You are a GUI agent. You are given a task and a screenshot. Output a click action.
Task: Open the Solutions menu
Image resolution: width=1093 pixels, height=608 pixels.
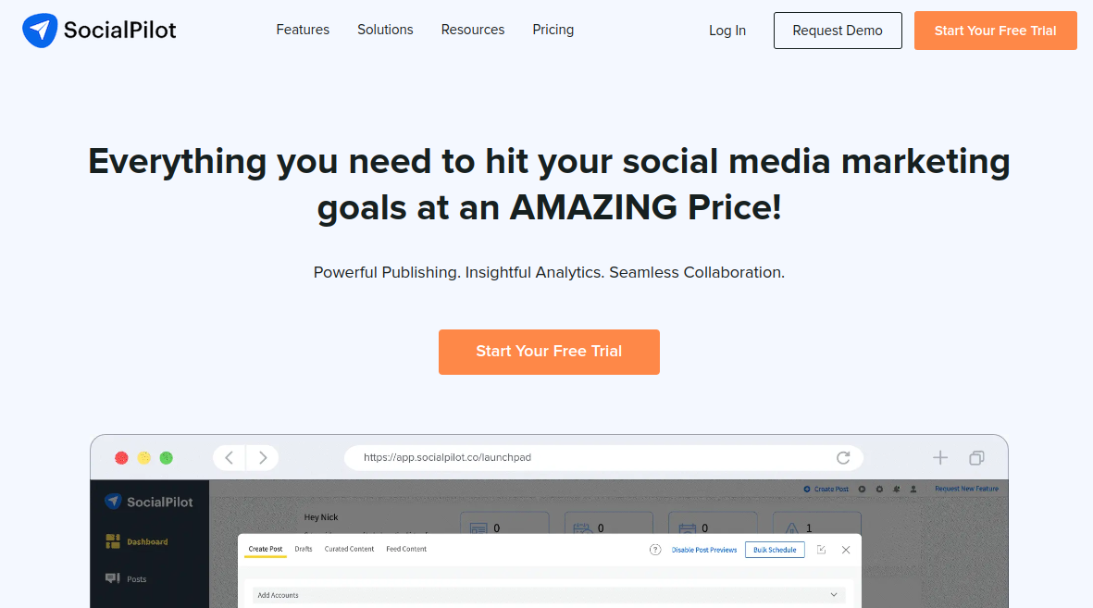[385, 30]
